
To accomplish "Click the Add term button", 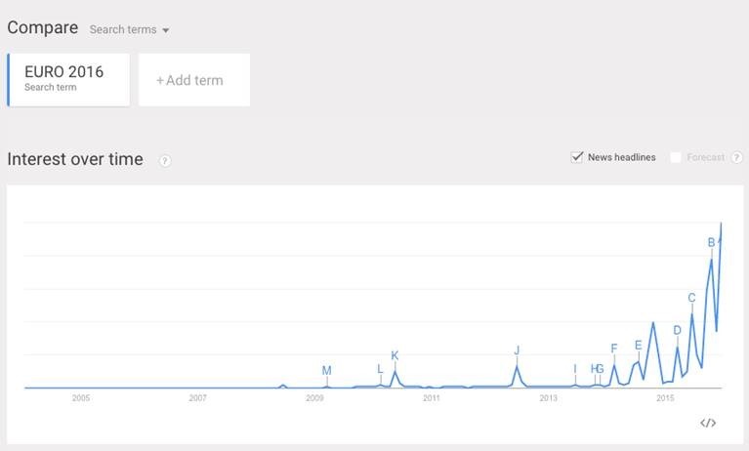I will 194,80.
